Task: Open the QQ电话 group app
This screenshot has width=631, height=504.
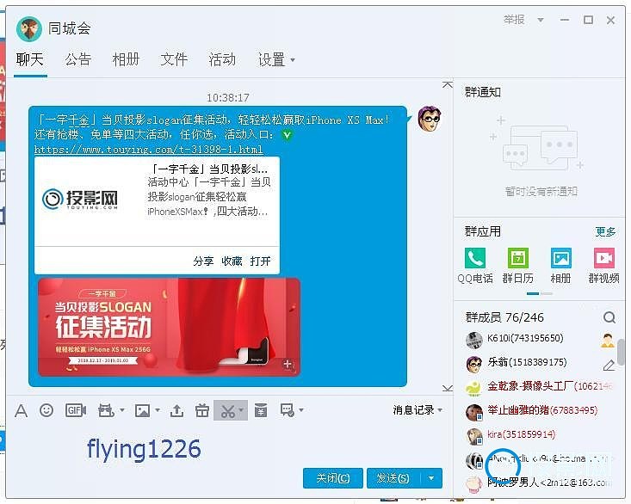Action: click(475, 266)
